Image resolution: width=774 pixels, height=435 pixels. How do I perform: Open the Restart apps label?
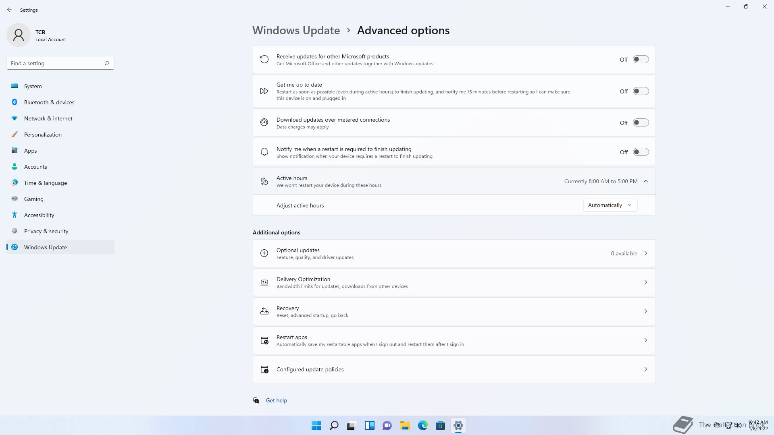[292, 337]
